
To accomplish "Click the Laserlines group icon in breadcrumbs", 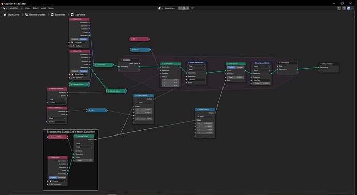I will coord(53,14).
